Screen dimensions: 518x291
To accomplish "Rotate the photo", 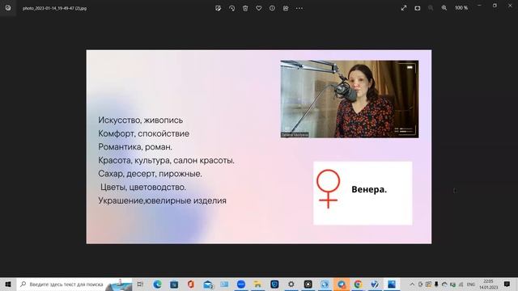I will point(232,8).
